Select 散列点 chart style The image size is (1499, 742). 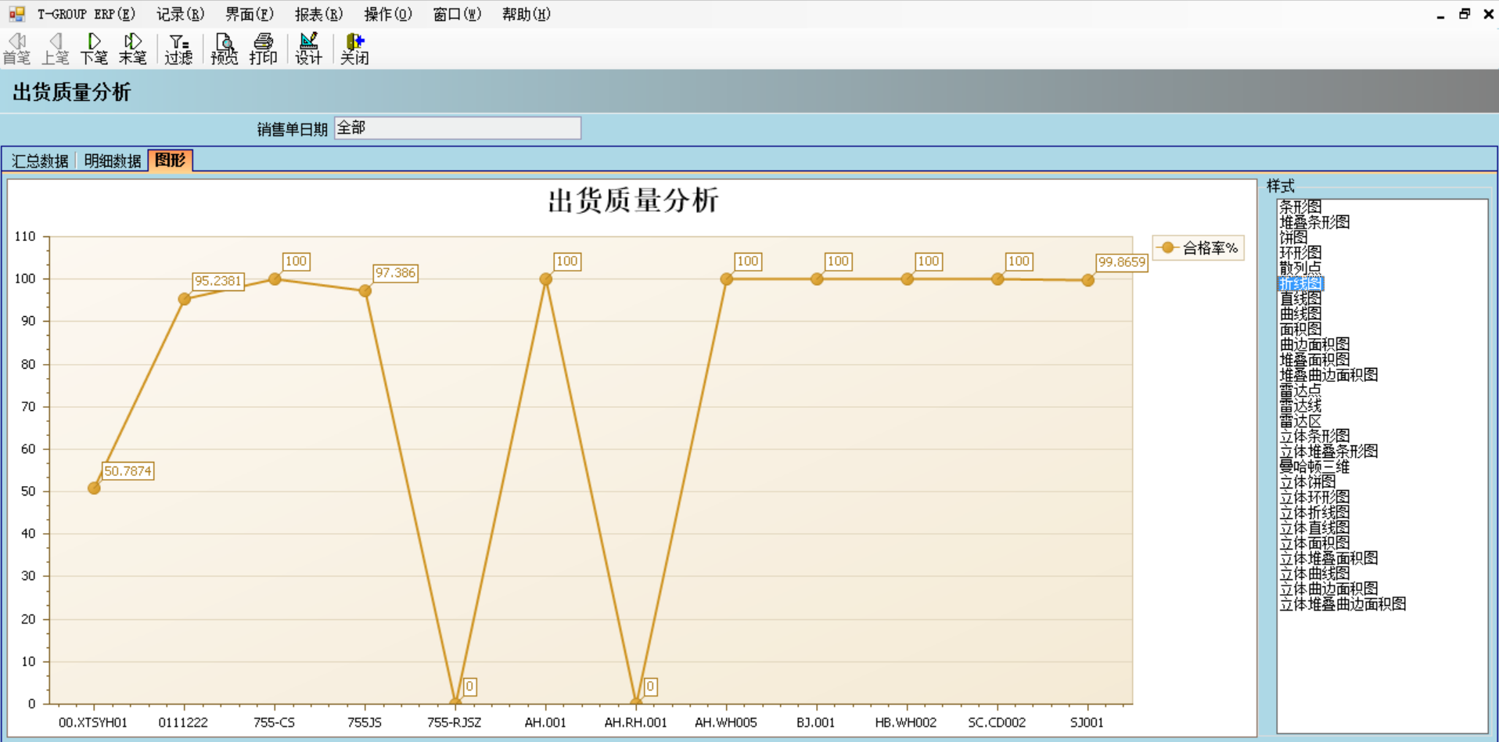click(1300, 268)
